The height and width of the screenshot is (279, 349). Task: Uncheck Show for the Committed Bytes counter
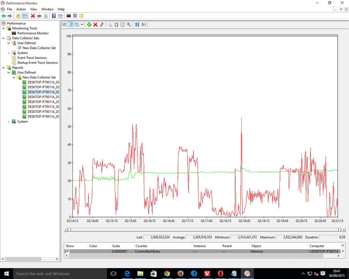point(67,251)
